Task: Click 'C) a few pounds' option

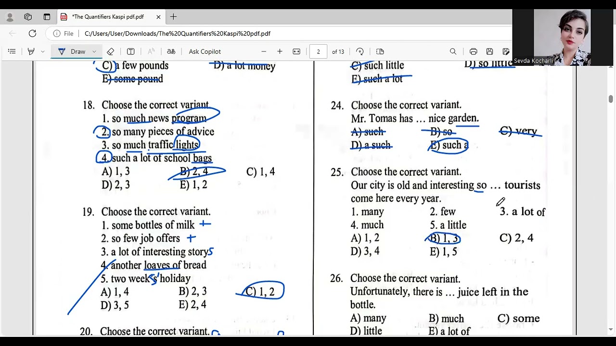Action: (x=135, y=66)
